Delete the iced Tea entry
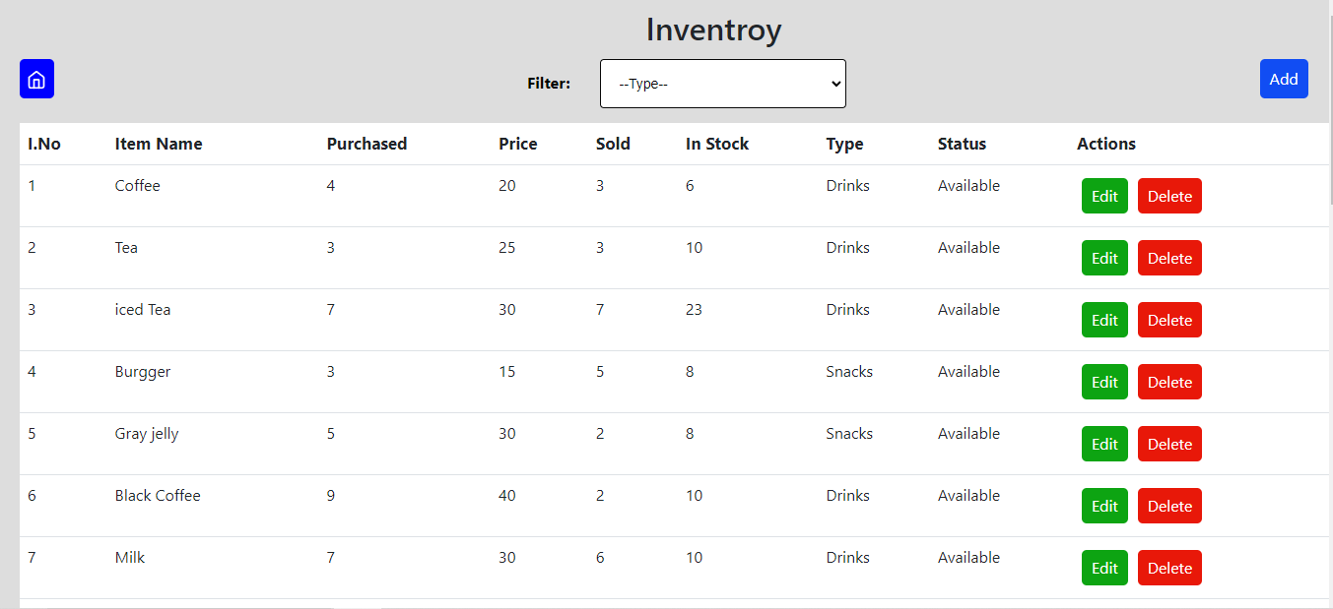The image size is (1333, 609). (1169, 320)
